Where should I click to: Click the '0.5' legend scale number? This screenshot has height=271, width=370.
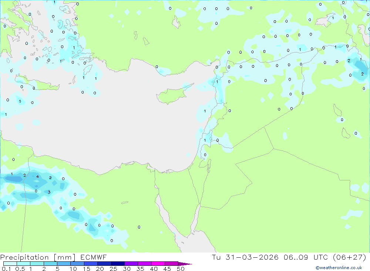tap(20, 269)
